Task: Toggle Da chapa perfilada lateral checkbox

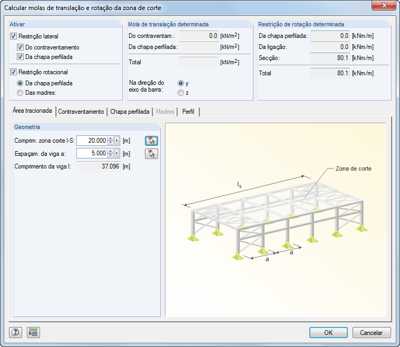Action: [20, 56]
